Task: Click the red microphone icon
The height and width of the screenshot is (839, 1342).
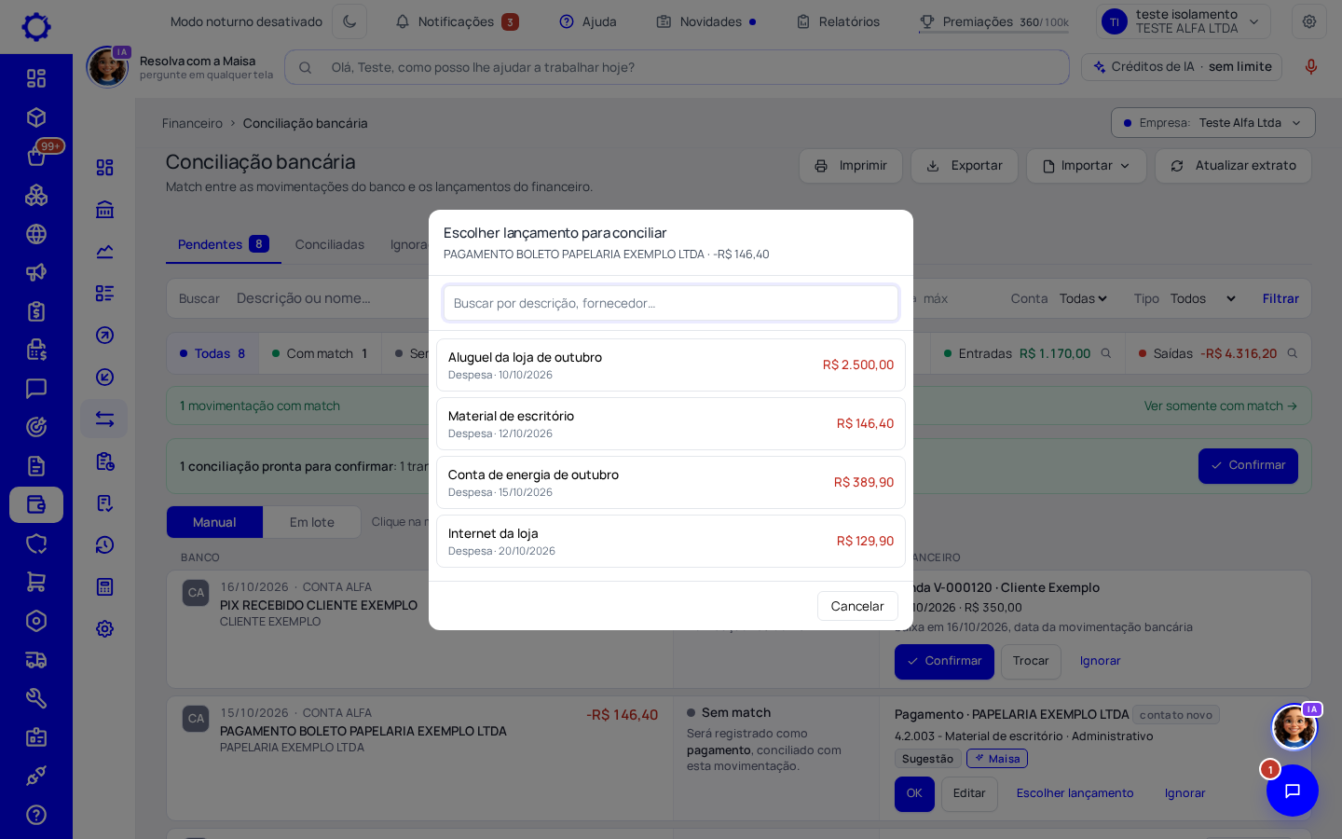Action: coord(1311,67)
